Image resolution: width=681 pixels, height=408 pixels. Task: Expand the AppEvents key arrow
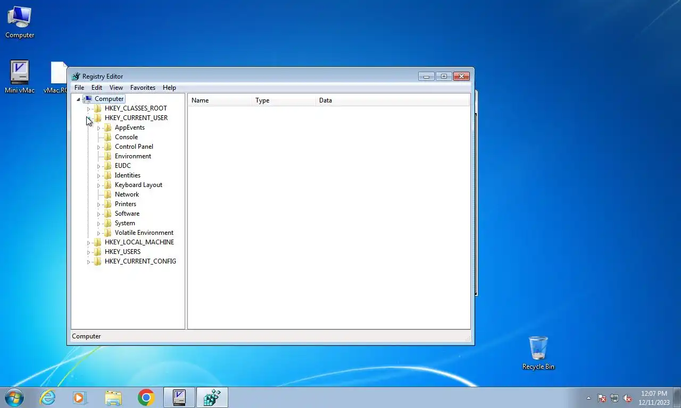tap(98, 128)
